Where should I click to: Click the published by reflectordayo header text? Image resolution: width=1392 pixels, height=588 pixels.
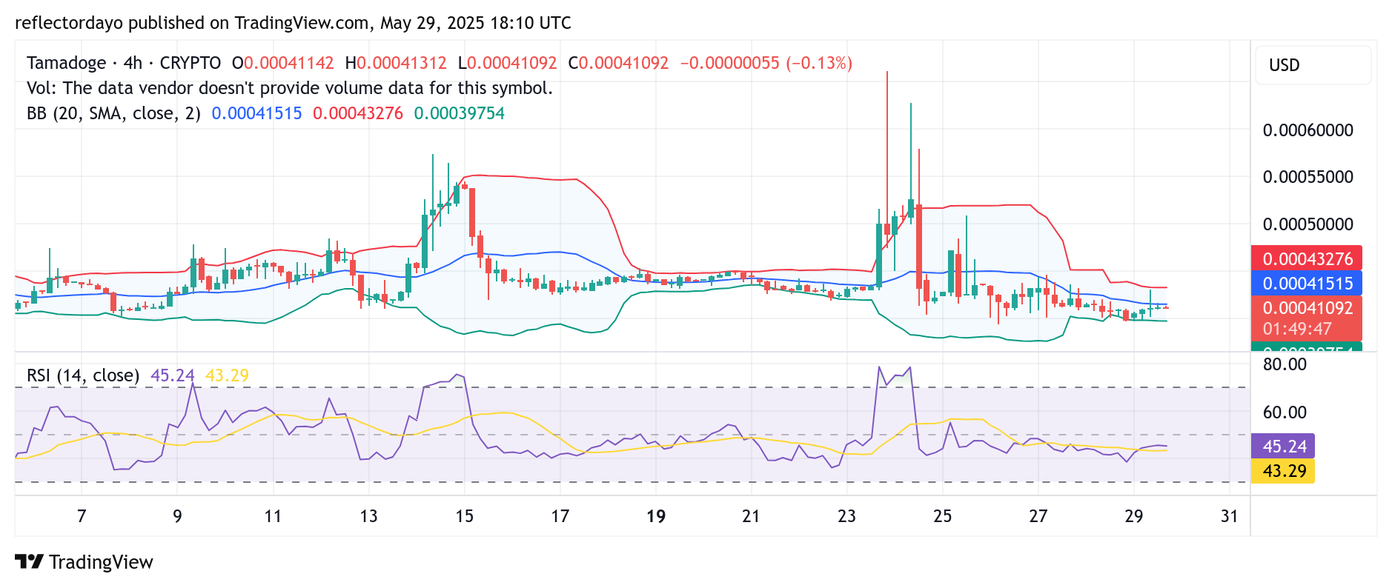coord(293,23)
